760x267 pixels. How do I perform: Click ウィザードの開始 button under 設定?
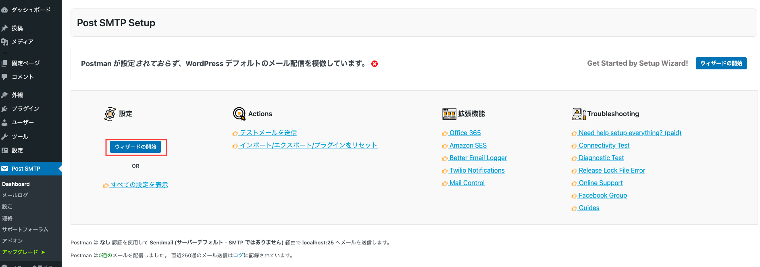(x=135, y=147)
